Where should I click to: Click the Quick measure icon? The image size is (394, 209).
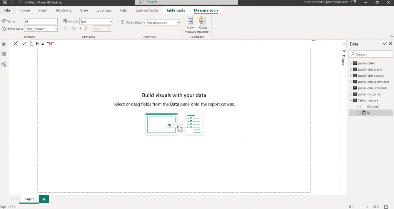[203, 21]
